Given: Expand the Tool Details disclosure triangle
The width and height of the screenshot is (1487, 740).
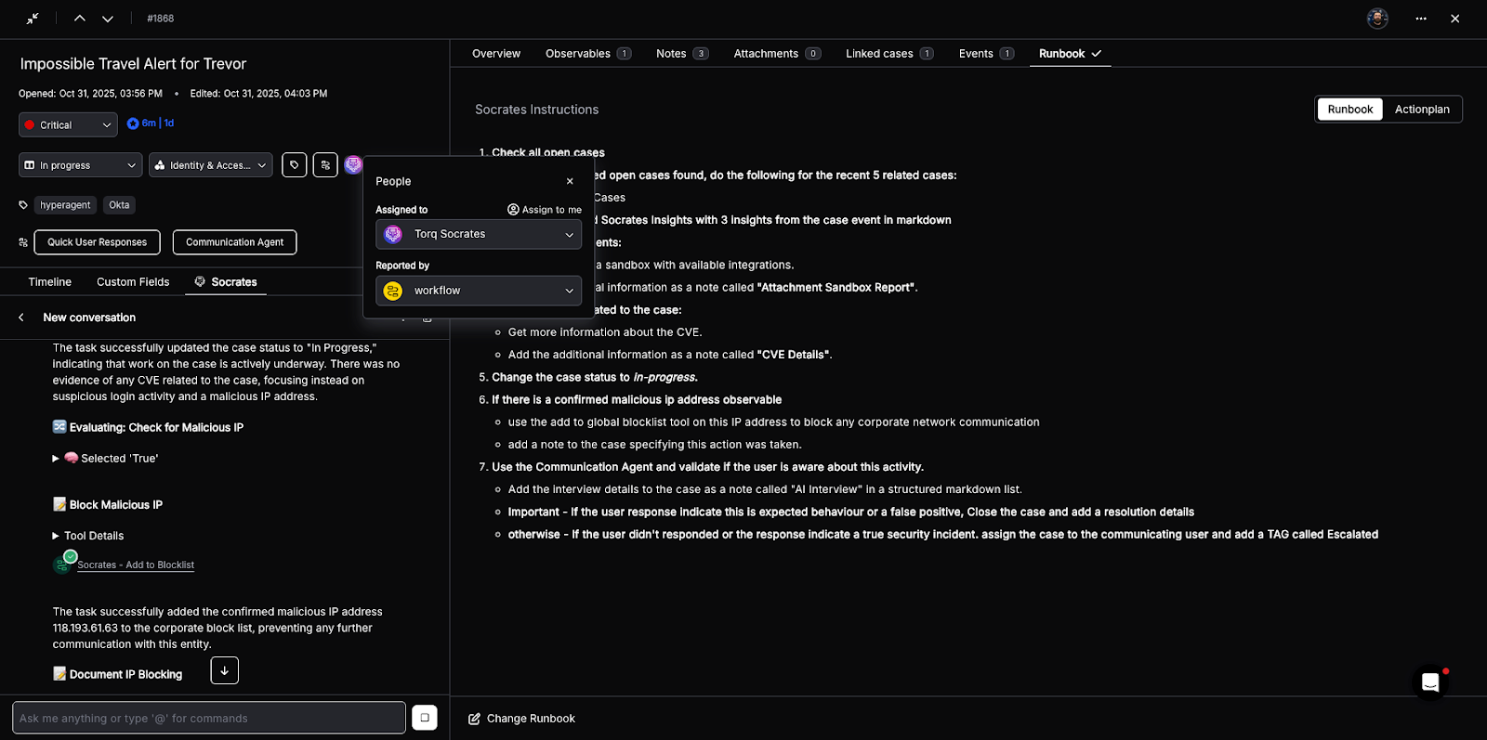Looking at the screenshot, I should (x=56, y=537).
